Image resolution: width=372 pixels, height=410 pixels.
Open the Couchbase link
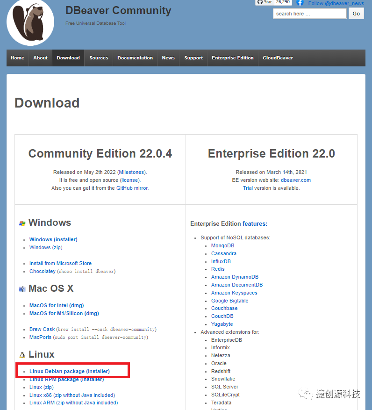click(224, 308)
